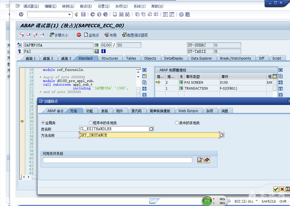Select the PAI SCREEN stack row

coord(213,83)
